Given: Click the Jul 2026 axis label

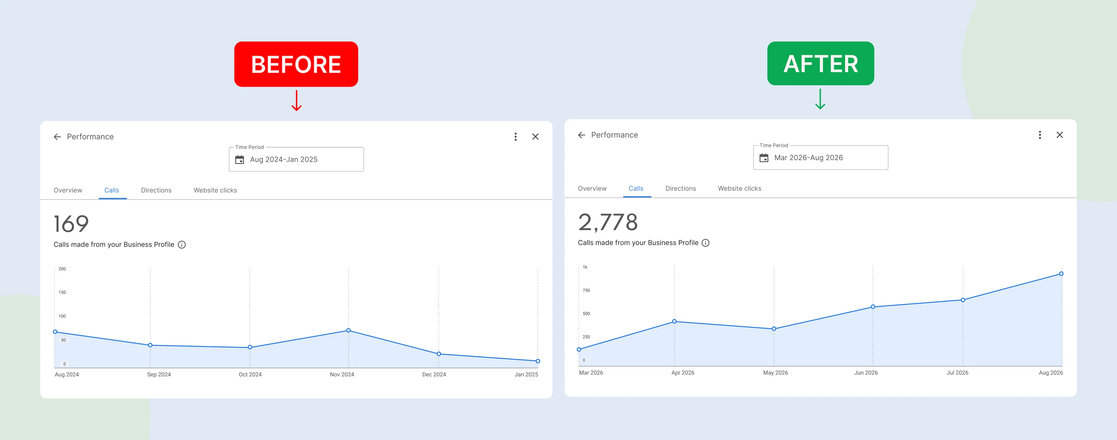Looking at the screenshot, I should click(x=957, y=373).
